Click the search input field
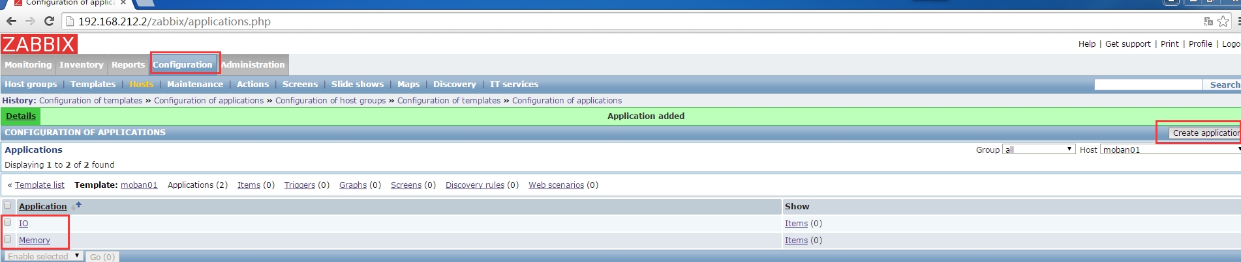The height and width of the screenshot is (262, 1241). click(x=1148, y=85)
